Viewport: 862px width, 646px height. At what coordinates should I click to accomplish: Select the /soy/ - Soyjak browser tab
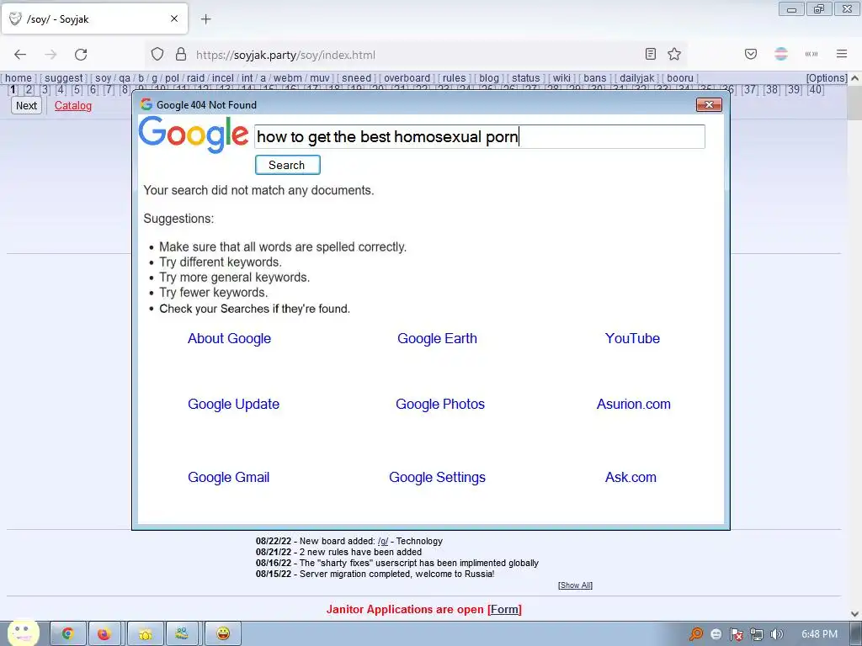coord(94,19)
